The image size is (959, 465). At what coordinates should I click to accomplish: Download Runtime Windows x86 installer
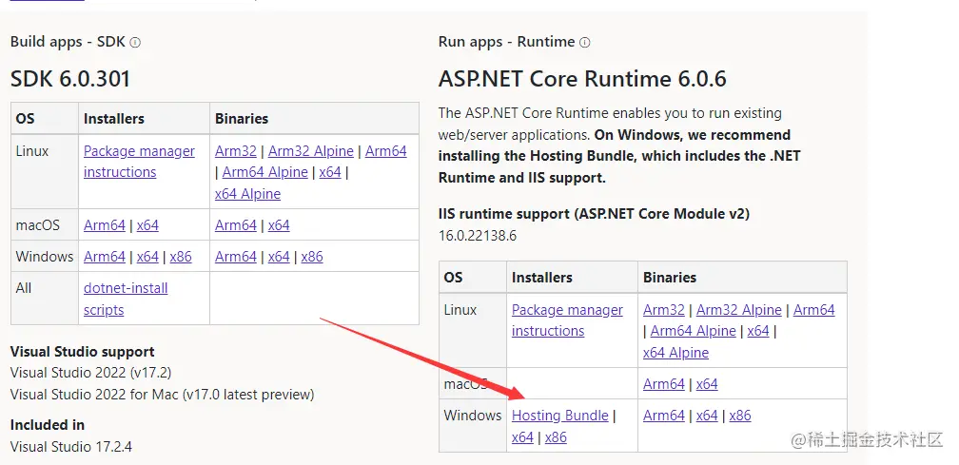556,437
